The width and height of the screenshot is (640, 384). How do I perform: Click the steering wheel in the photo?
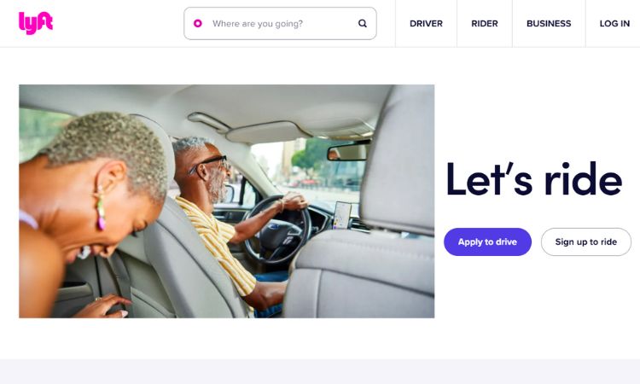[277, 230]
